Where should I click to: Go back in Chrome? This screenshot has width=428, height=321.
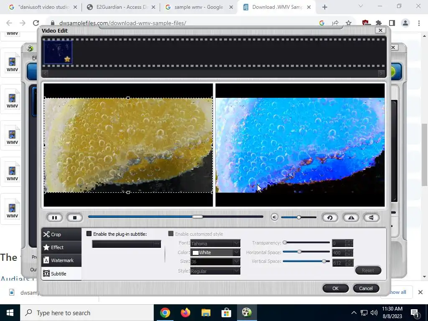click(x=9, y=23)
